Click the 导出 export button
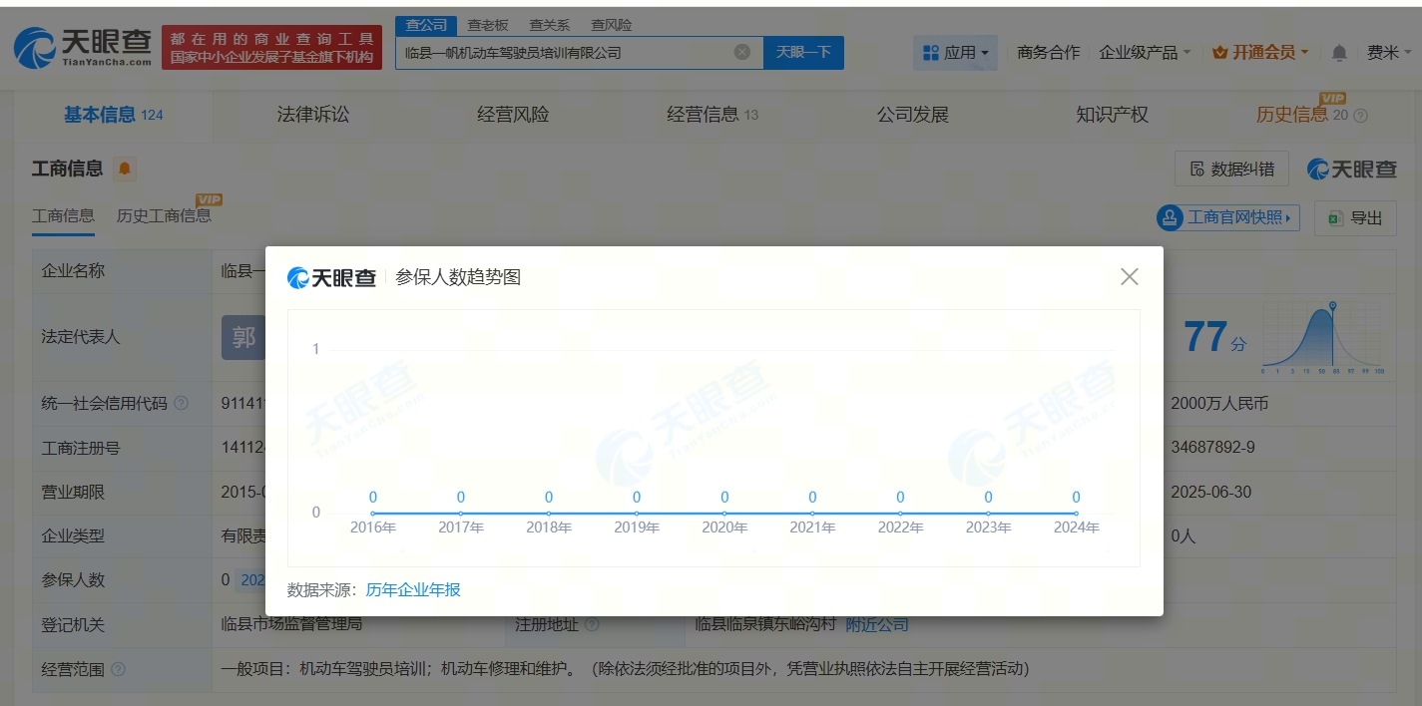Image resolution: width=1422 pixels, height=706 pixels. (x=1355, y=217)
